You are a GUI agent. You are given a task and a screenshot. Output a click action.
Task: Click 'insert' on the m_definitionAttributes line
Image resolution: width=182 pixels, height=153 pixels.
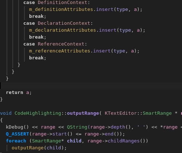(x=105, y=9)
